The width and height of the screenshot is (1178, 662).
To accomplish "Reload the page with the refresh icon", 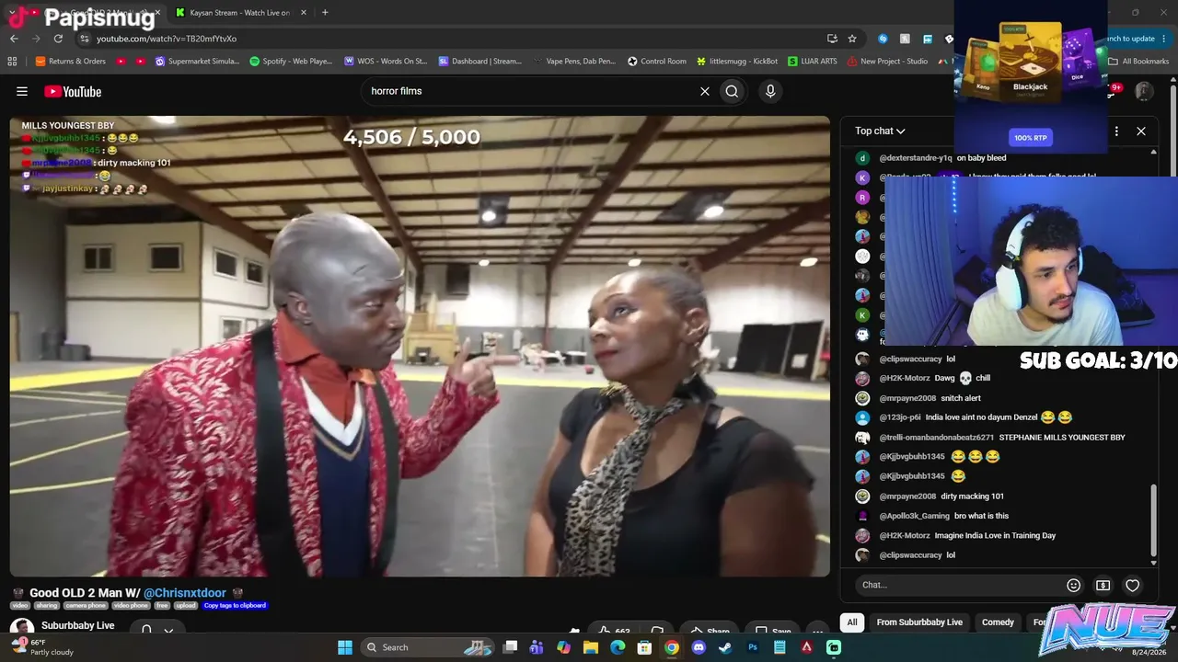I will click(58, 39).
